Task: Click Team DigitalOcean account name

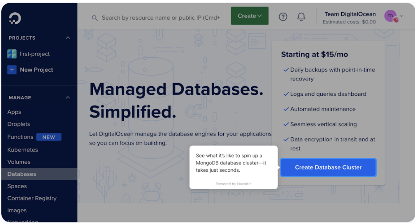Action: tap(350, 14)
